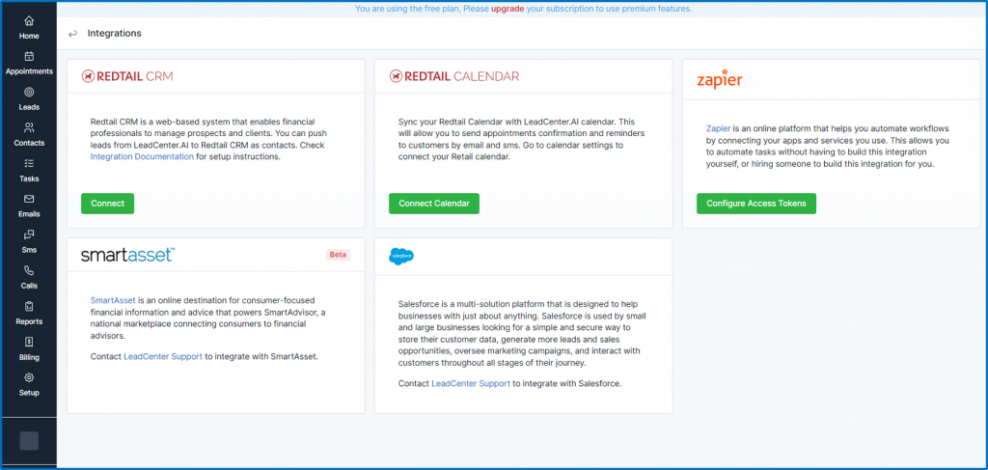The image size is (988, 470).
Task: Click the Redtail CRM logo
Action: click(x=126, y=76)
